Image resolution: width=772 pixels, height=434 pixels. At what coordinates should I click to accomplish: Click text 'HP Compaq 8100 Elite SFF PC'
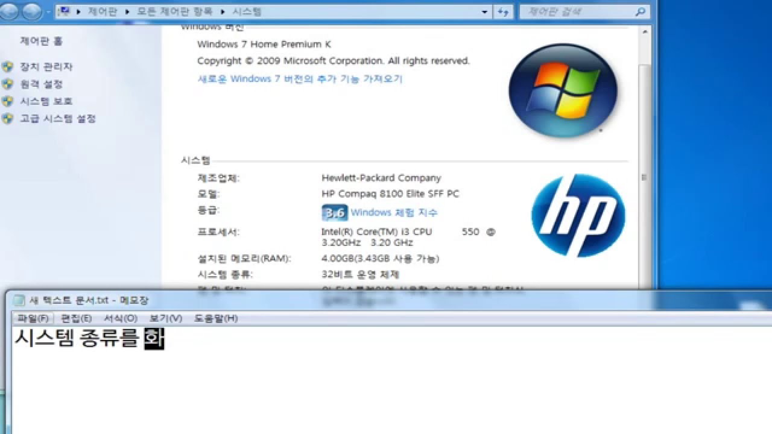coord(390,194)
